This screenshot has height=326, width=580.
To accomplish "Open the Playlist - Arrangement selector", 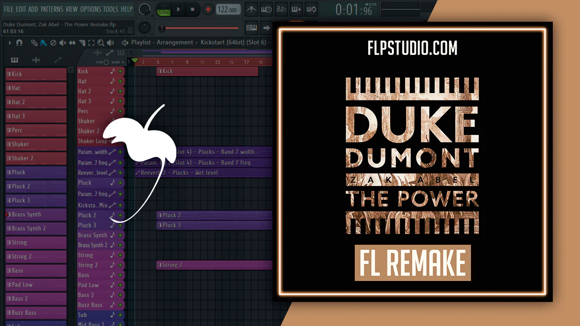I will pyautogui.click(x=162, y=43).
